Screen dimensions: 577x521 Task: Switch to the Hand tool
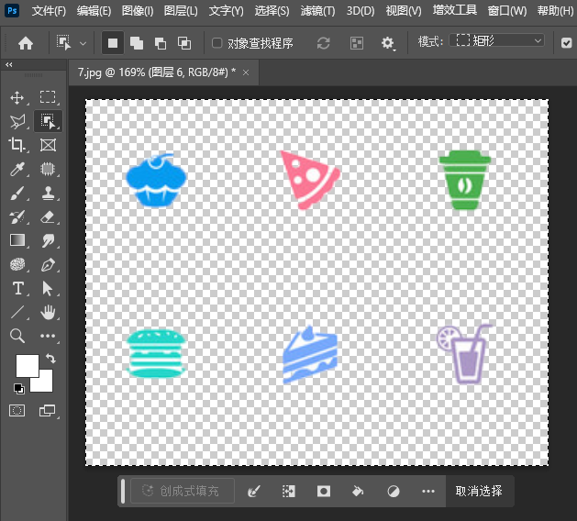pos(48,313)
